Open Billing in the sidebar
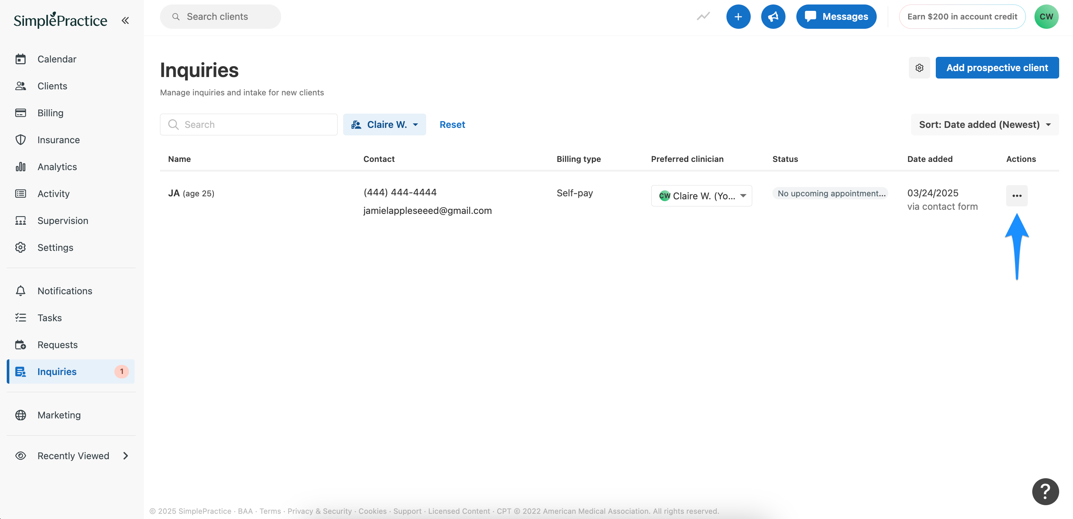 click(50, 113)
